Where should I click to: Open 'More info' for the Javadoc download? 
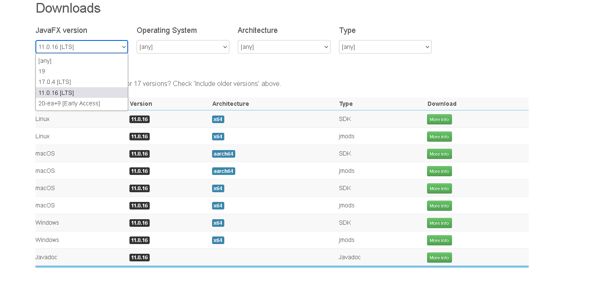click(x=439, y=258)
